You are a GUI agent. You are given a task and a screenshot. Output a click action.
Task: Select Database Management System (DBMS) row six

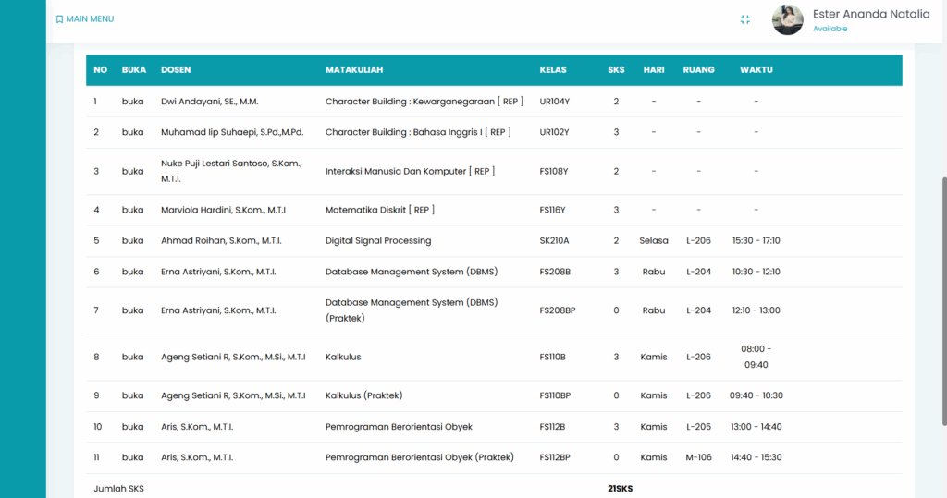[412, 273]
